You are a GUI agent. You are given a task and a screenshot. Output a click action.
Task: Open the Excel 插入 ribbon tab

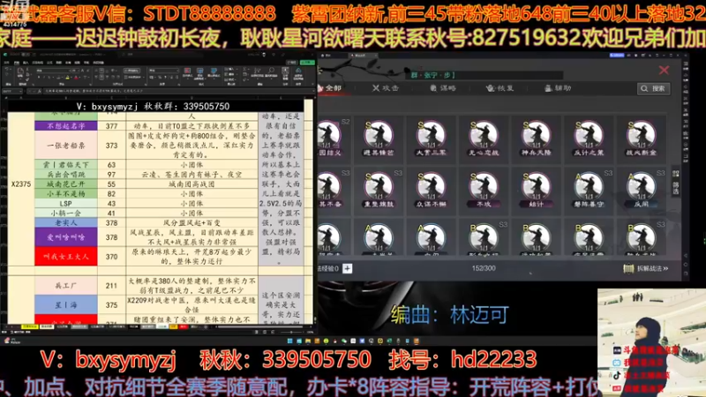(26, 62)
